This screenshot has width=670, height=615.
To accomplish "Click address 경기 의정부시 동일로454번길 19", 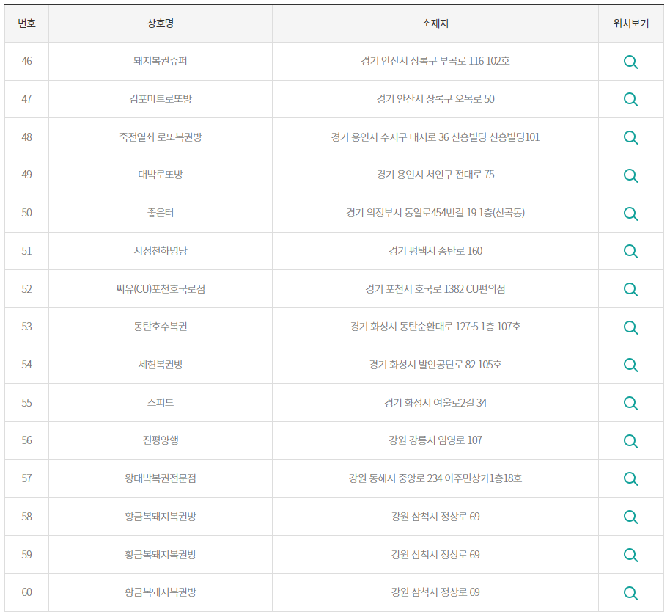I will (x=411, y=213).
